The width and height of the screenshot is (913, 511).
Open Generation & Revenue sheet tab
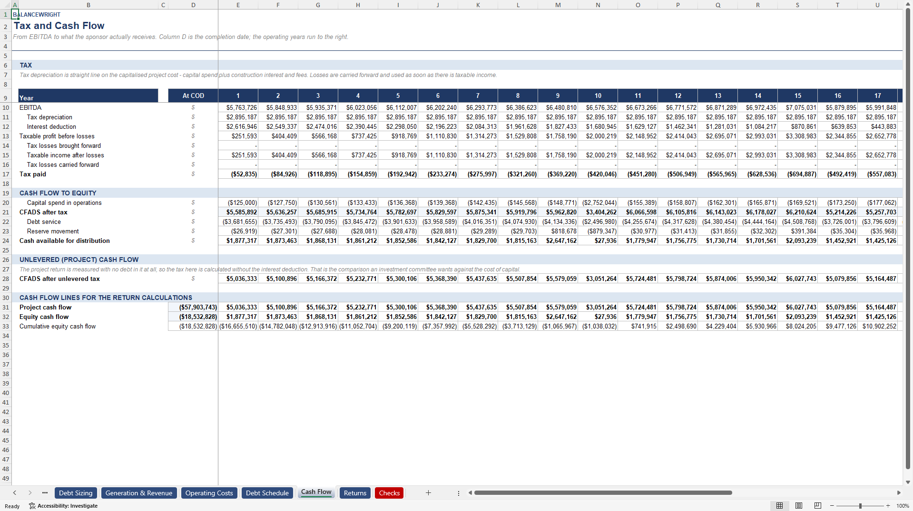(x=139, y=493)
